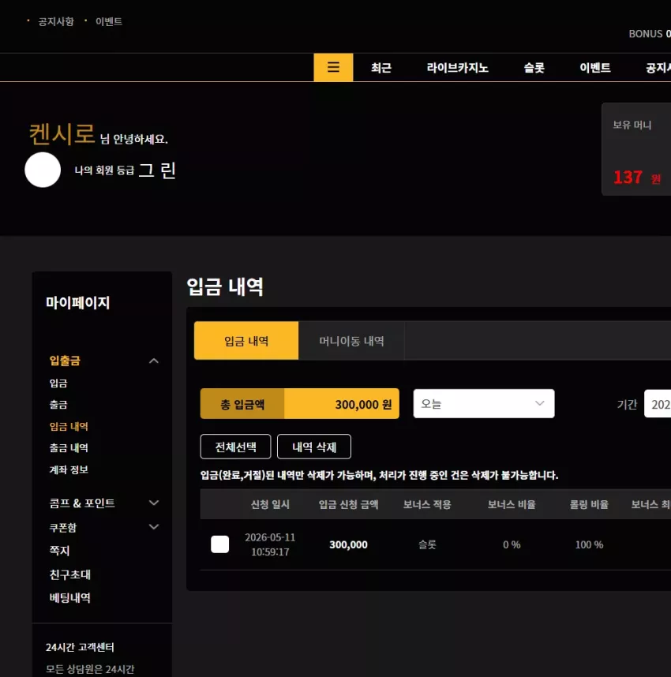Open the 최근 nav menu item
Screen dimensions: 671x677
click(x=381, y=68)
